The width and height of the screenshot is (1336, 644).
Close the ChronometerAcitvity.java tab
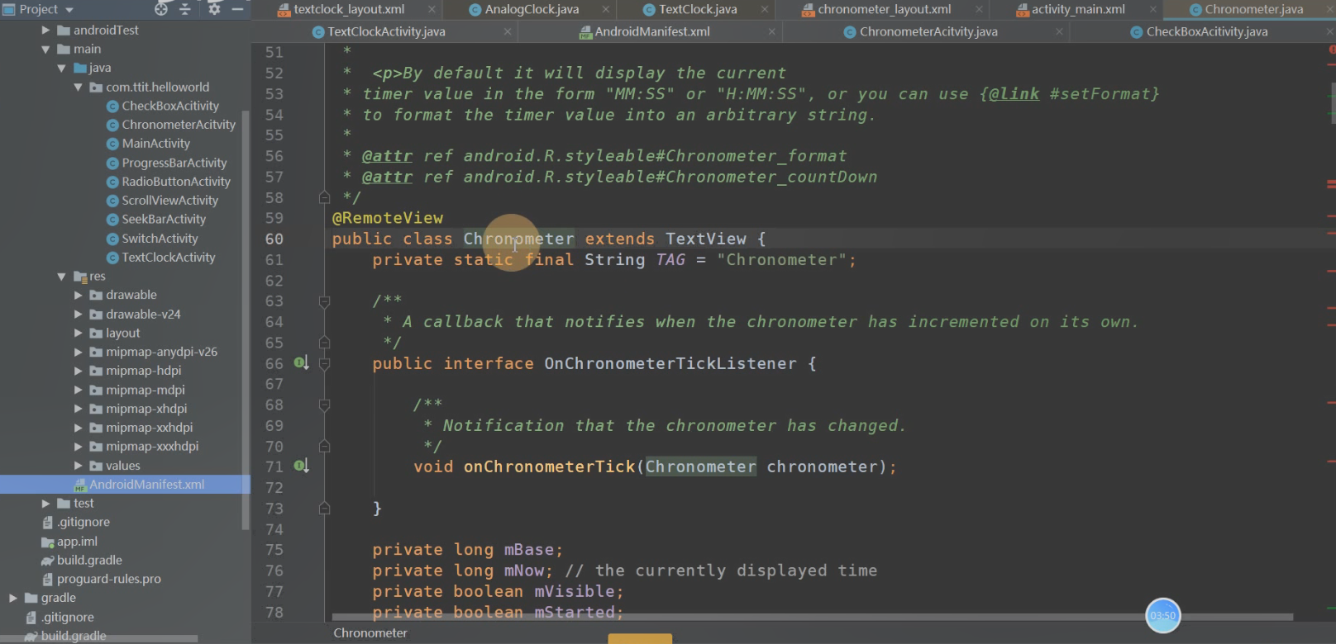[1059, 31]
